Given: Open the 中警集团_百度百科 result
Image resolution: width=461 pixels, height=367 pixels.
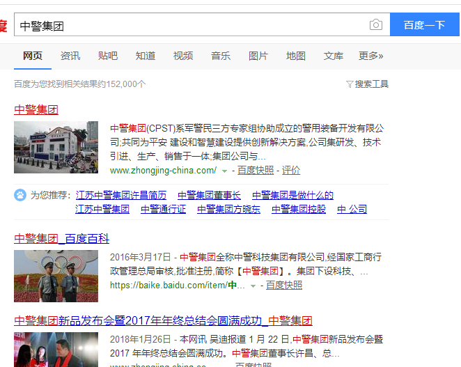Looking at the screenshot, I should click(x=61, y=239).
